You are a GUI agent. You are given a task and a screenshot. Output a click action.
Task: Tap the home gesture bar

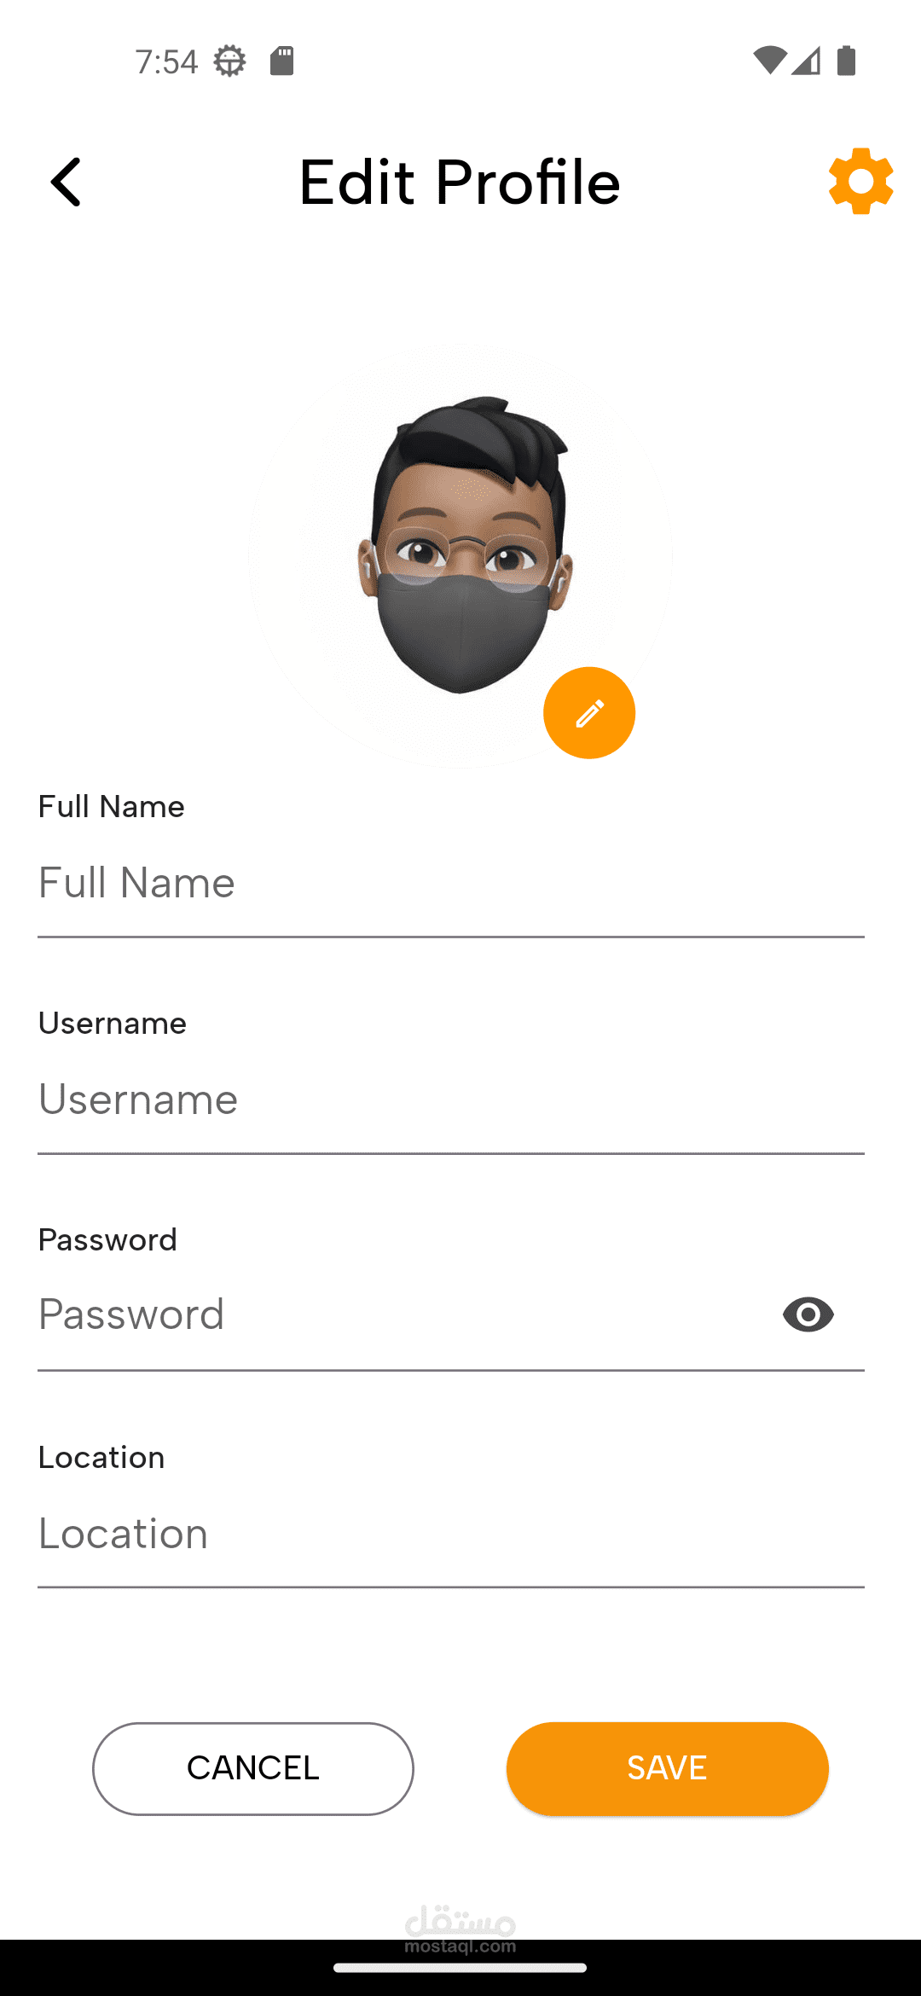[x=460, y=1968]
